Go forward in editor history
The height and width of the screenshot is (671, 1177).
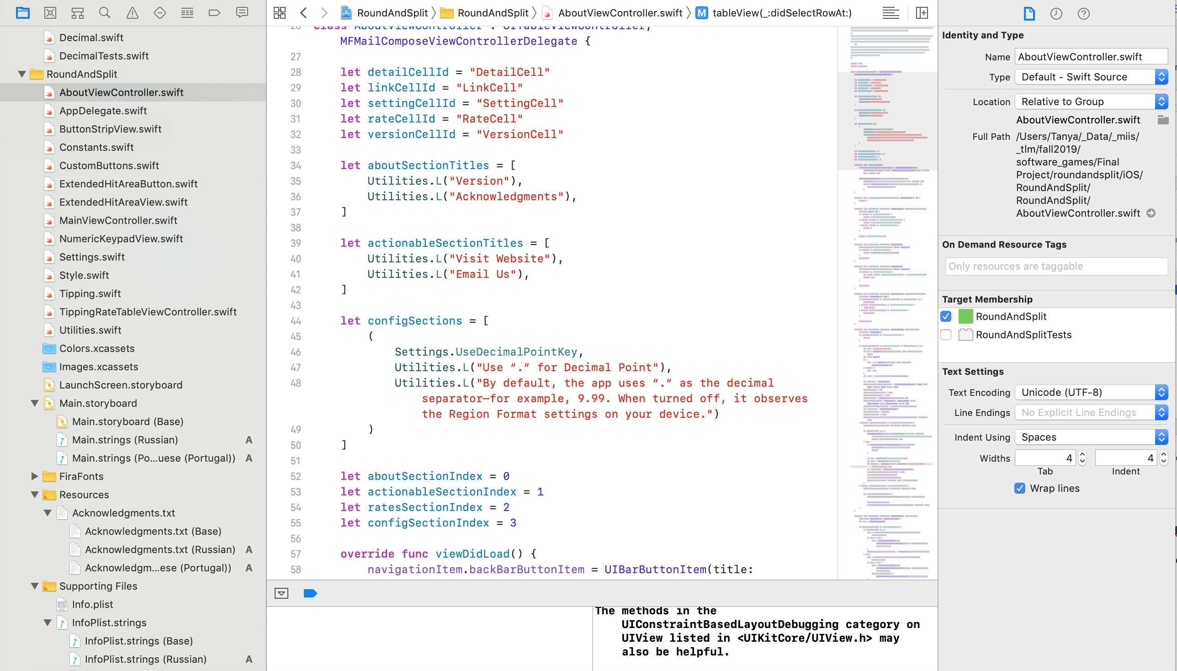point(324,13)
